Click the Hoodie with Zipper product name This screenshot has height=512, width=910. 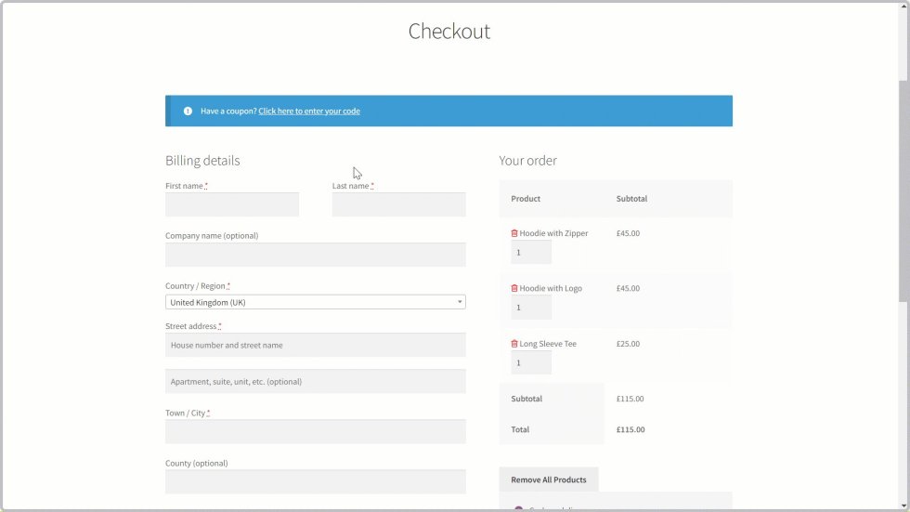coord(553,233)
